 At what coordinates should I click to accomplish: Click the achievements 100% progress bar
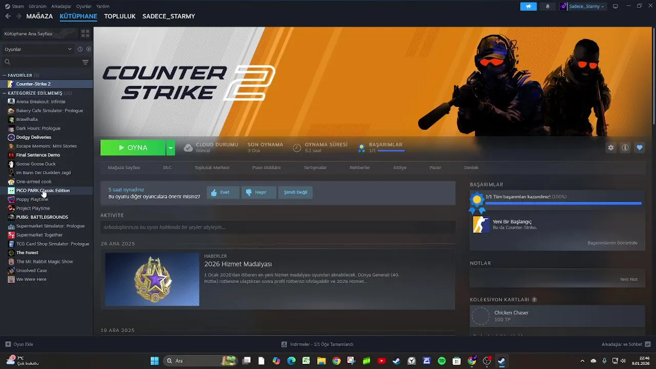click(563, 203)
